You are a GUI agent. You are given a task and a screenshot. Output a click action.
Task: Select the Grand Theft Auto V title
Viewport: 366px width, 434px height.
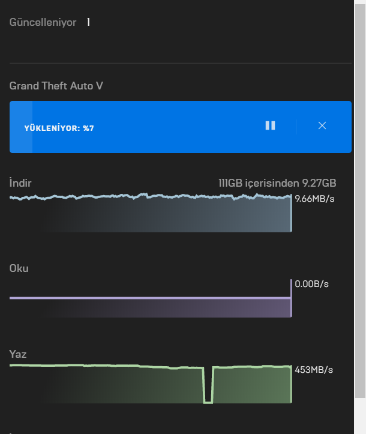coord(56,86)
